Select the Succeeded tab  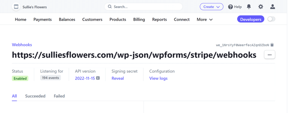point(35,96)
